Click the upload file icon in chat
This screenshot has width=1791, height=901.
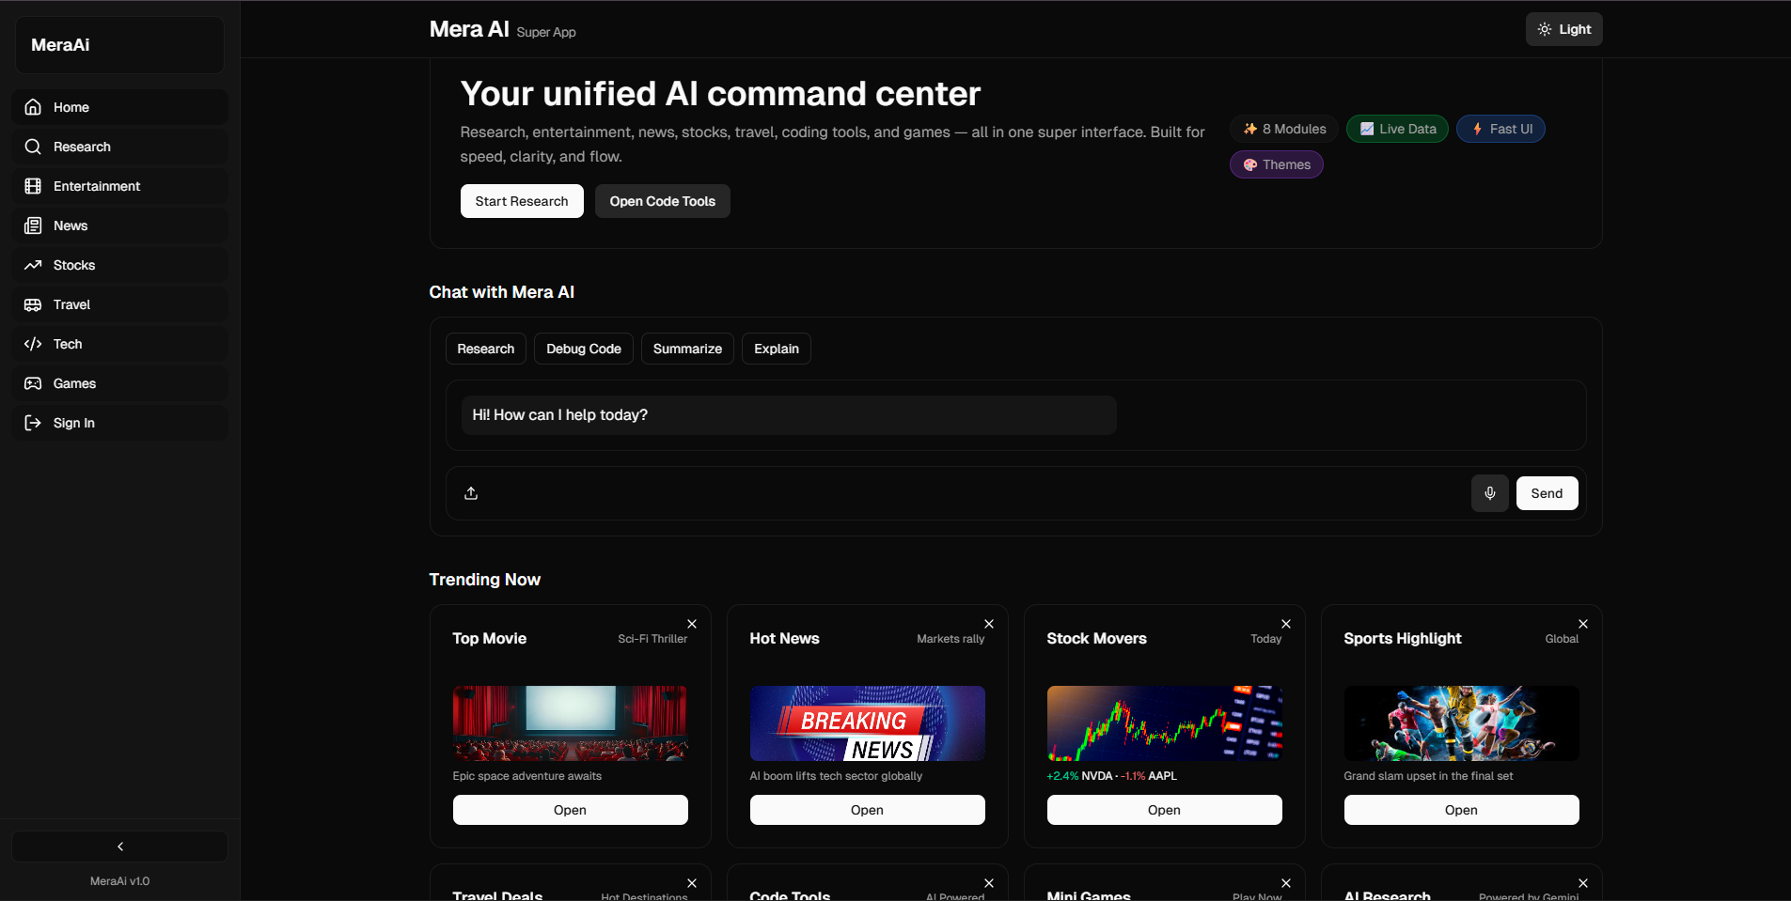pos(471,493)
